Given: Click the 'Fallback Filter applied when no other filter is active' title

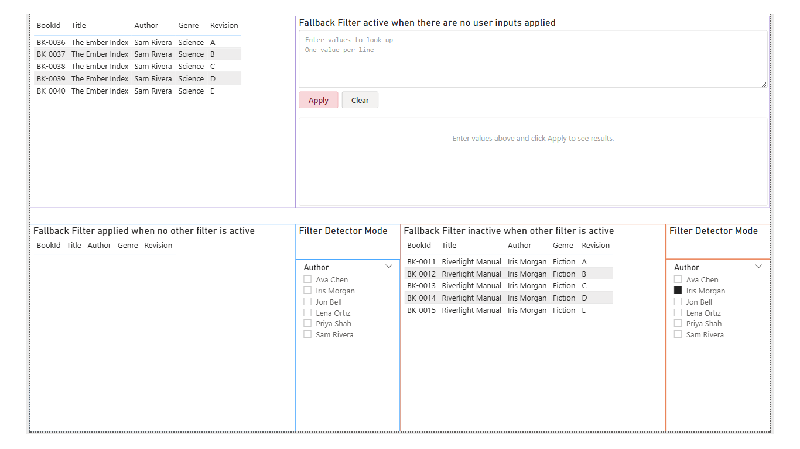Looking at the screenshot, I should 144,231.
